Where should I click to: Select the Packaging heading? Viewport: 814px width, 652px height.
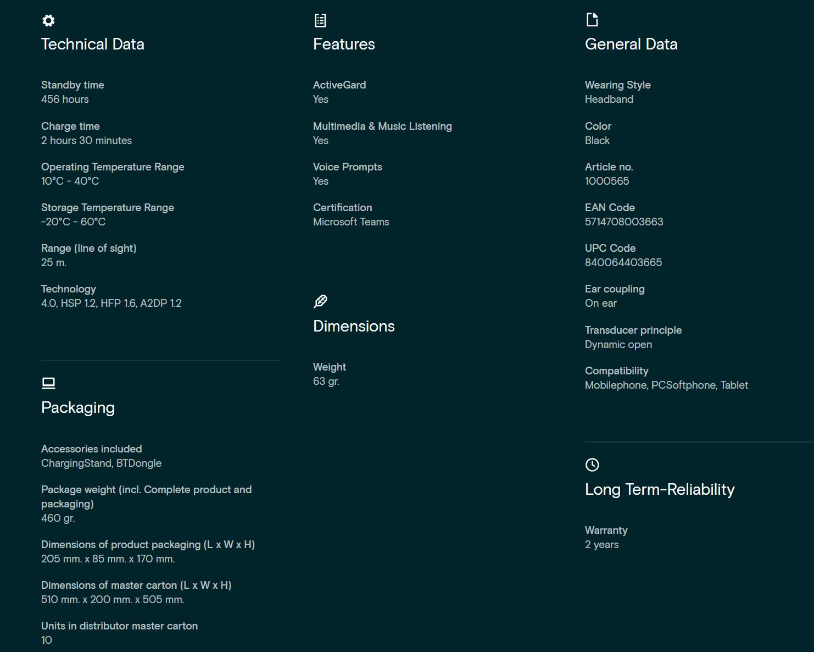(x=78, y=408)
